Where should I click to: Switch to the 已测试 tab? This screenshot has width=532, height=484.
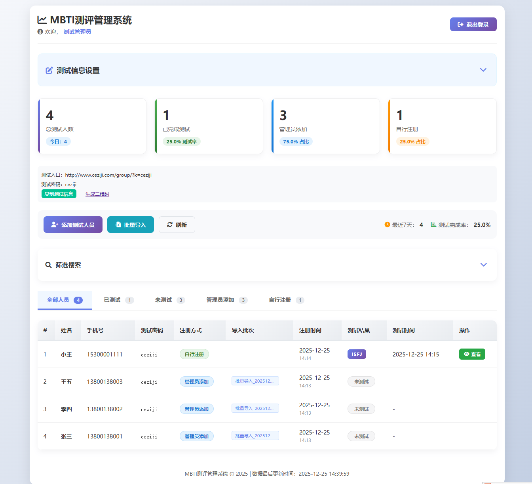[118, 300]
